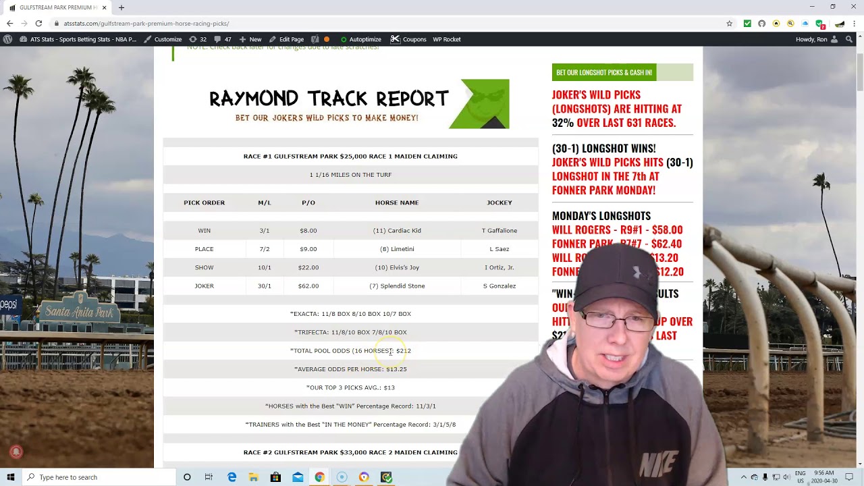Open the Windows notification center

(849, 477)
